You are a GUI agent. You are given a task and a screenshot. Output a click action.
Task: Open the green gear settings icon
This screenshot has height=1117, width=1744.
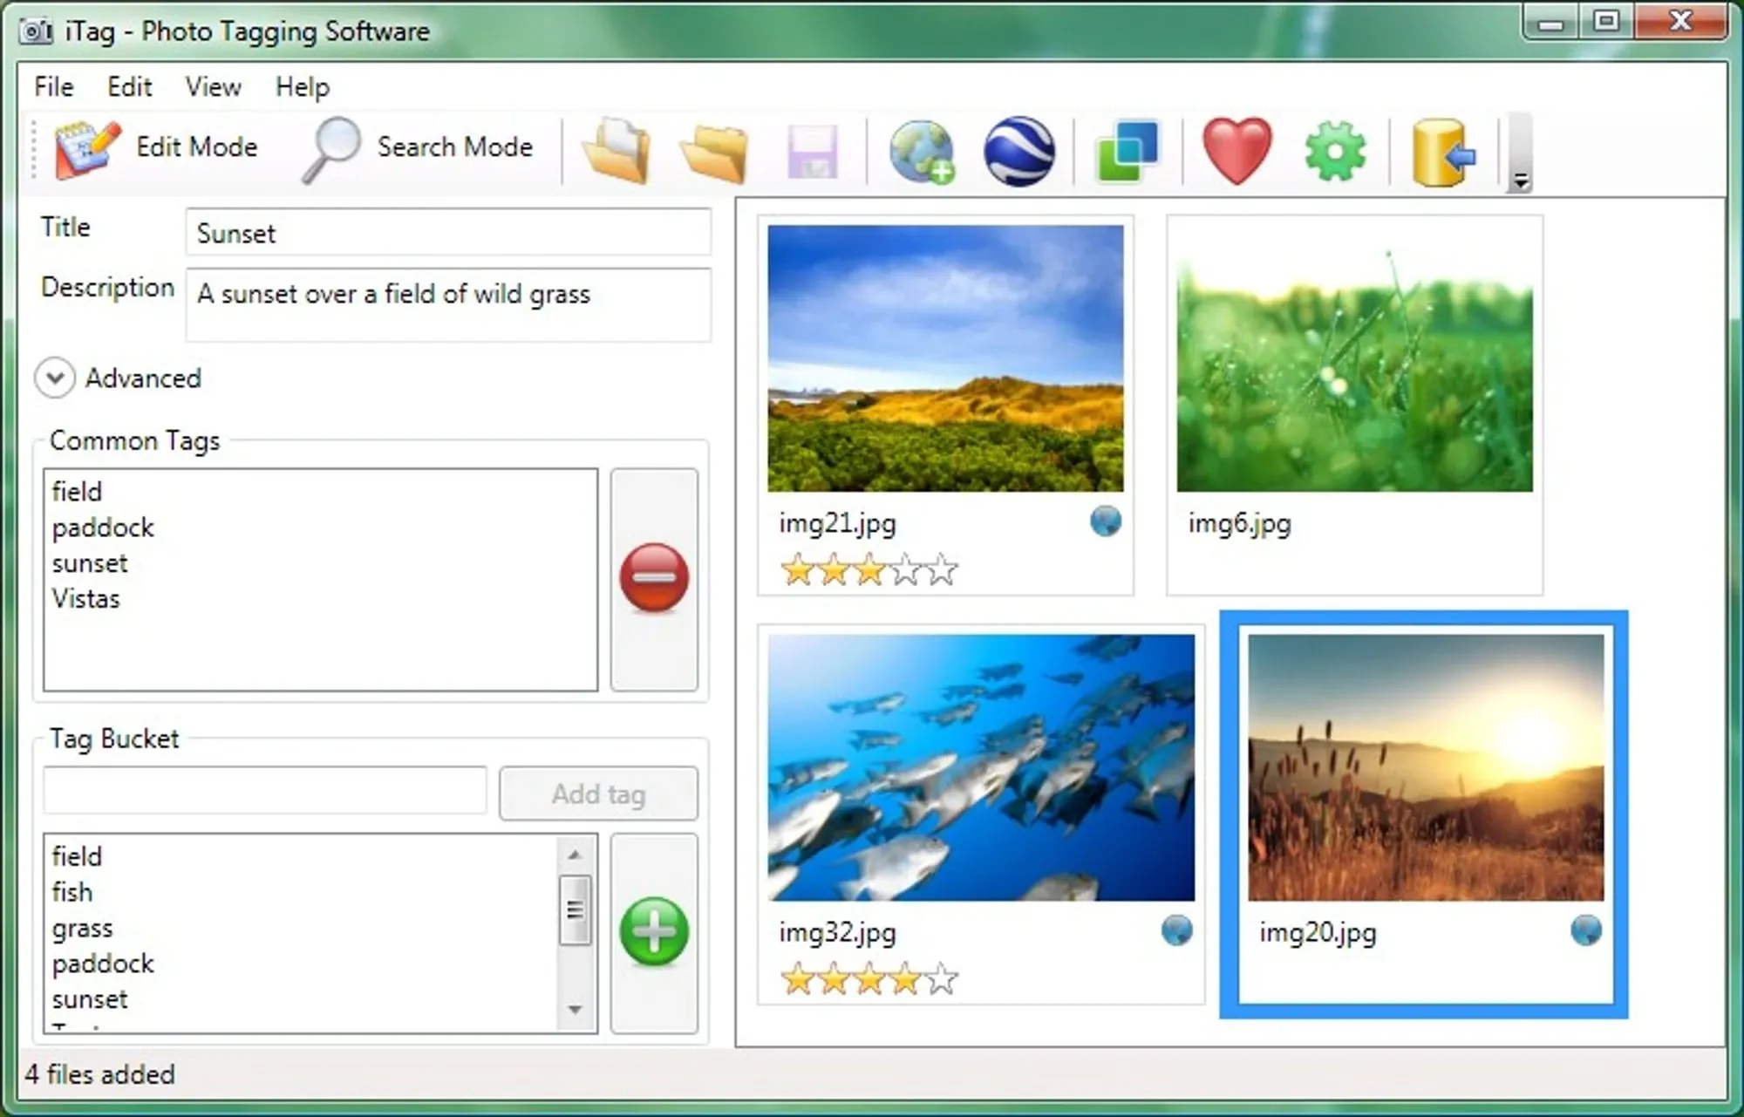coord(1335,151)
